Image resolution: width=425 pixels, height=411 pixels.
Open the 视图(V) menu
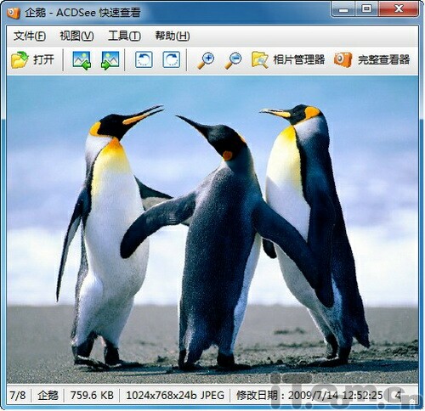76,36
